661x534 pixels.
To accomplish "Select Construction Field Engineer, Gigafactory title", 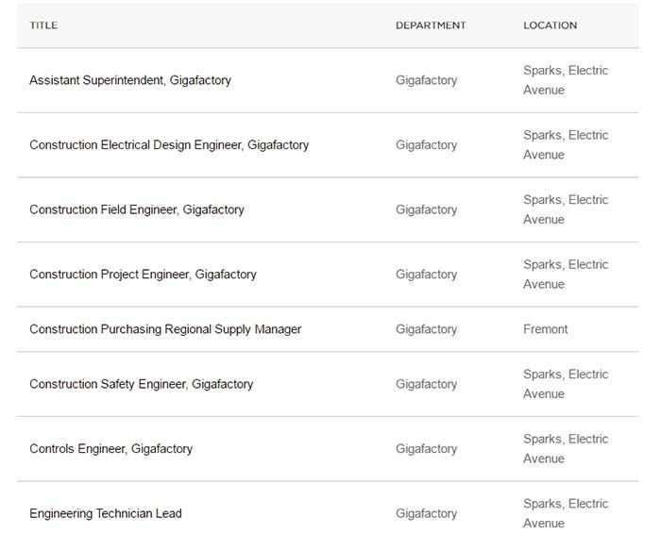I will (137, 209).
